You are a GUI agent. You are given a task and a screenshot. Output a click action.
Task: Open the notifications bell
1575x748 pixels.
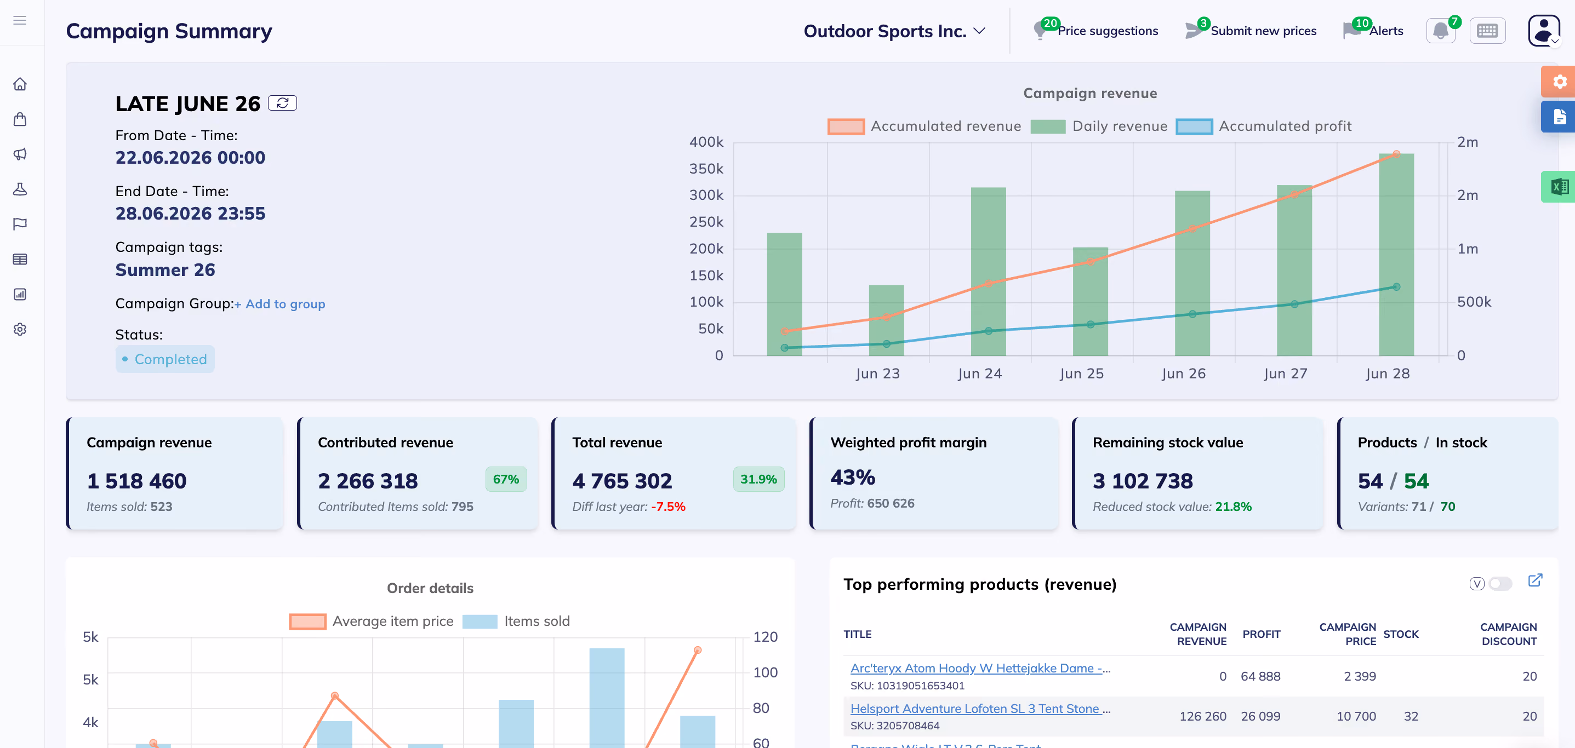(1441, 31)
